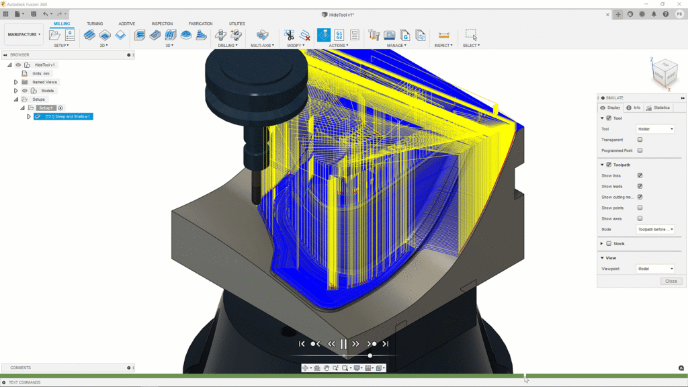Screen dimensions: 688x387
Task: Jump to simulation end
Action: [x=385, y=344]
